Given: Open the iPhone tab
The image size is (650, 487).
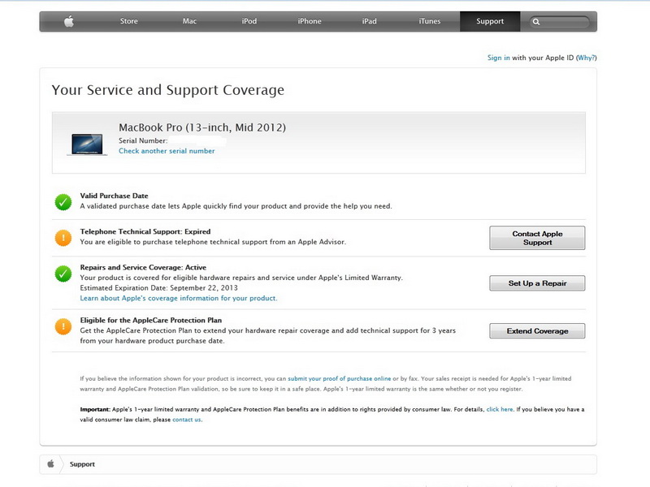Looking at the screenshot, I should coord(310,21).
